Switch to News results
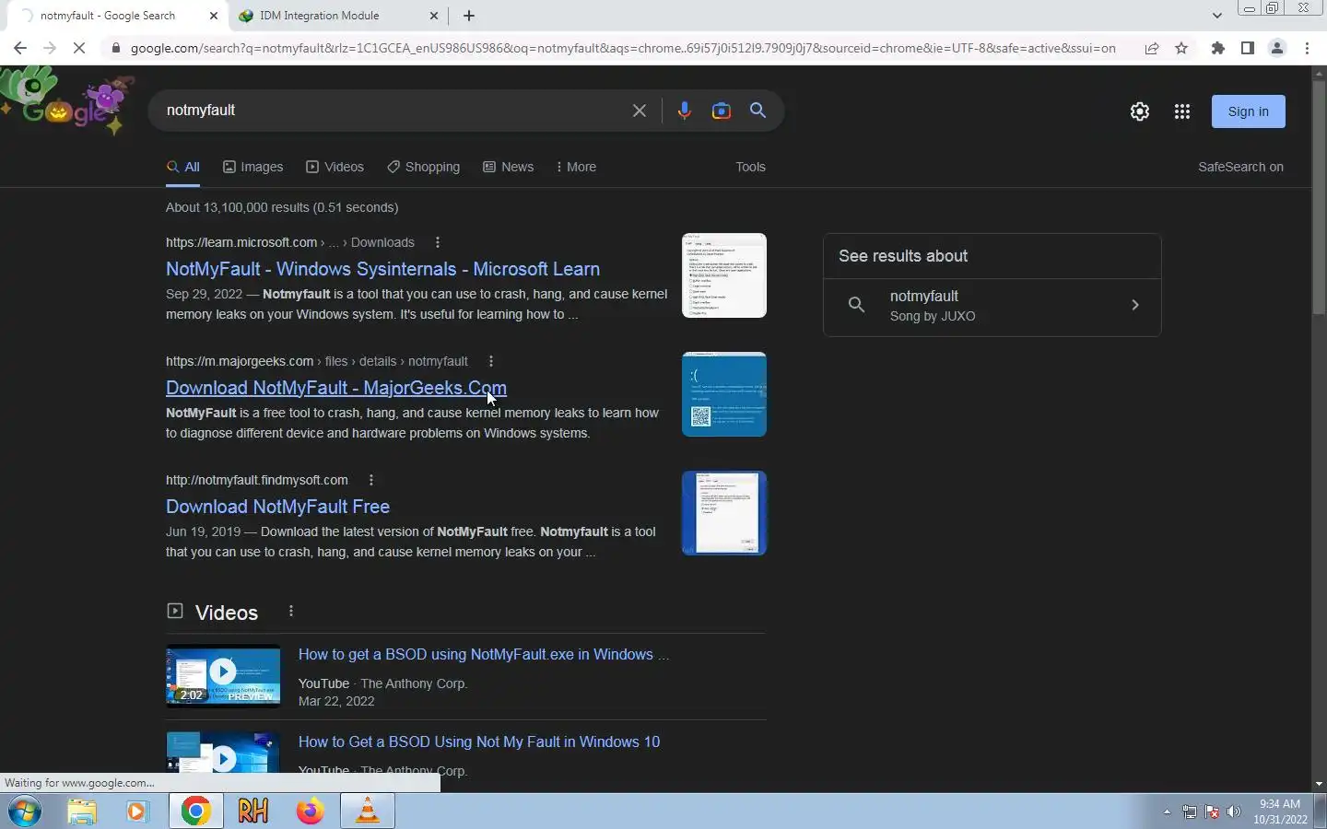1327x829 pixels. click(509, 167)
